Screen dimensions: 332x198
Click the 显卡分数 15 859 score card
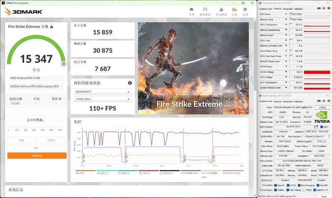point(103,31)
